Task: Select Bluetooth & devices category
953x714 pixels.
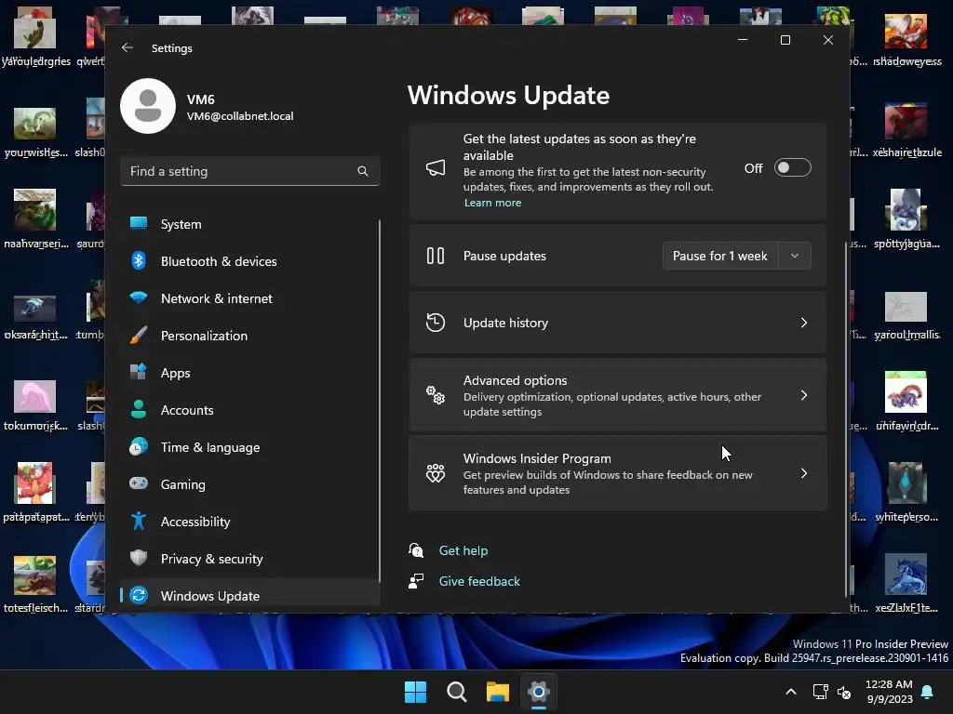Action: [249, 261]
